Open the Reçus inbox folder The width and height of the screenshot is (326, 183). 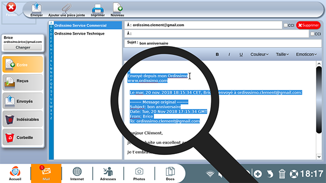pyautogui.click(x=23, y=82)
